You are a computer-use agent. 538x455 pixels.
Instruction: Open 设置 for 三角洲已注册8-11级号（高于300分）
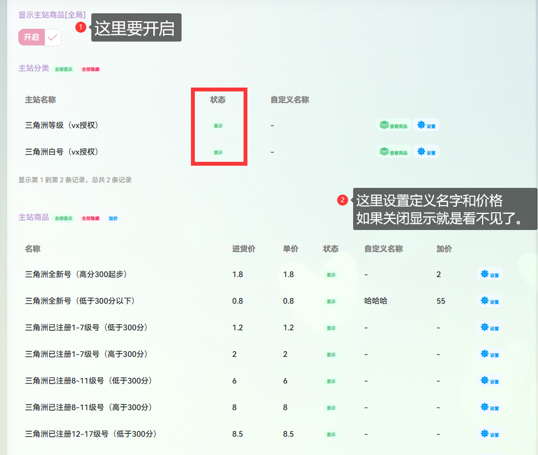tap(489, 407)
